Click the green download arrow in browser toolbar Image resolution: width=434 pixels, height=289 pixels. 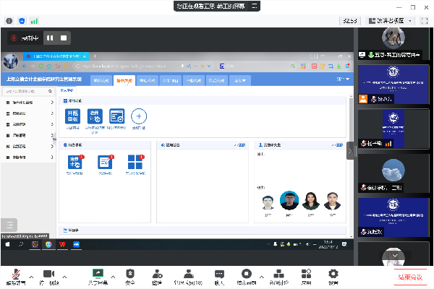339,66
